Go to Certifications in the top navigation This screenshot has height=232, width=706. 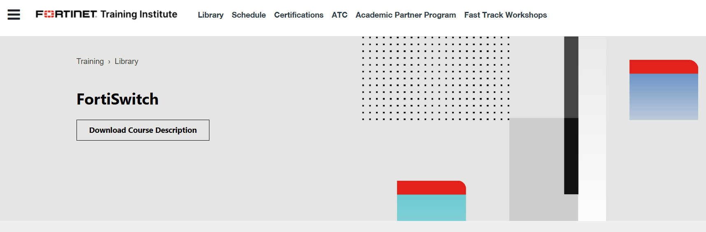(x=299, y=15)
